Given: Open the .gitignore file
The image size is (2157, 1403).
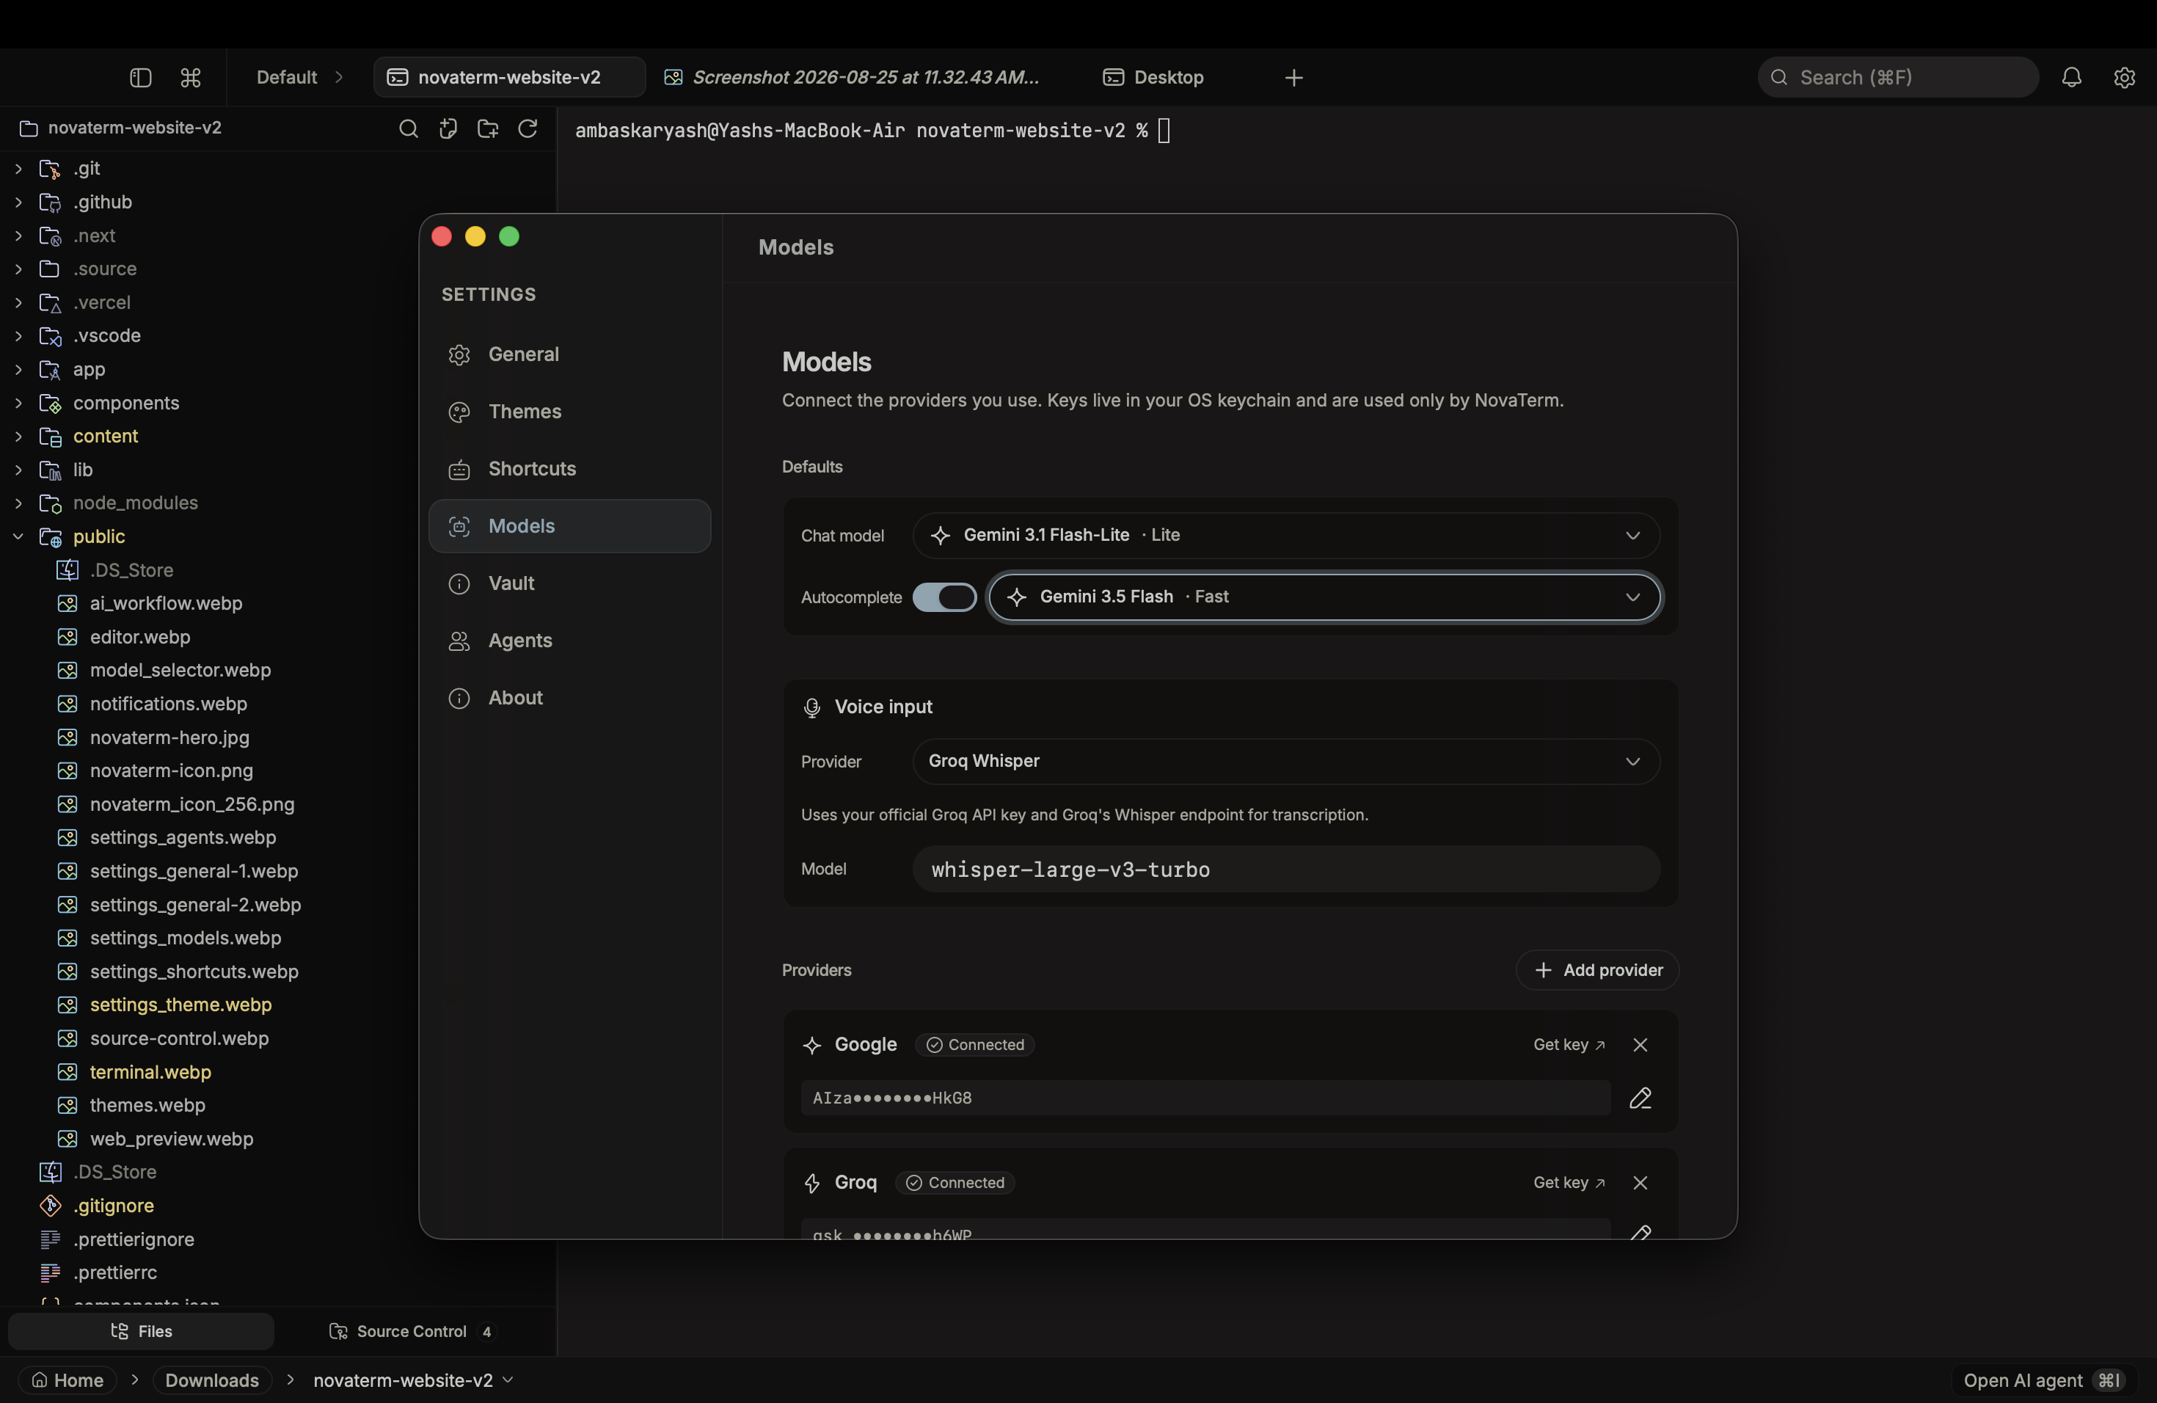Looking at the screenshot, I should pyautogui.click(x=113, y=1206).
